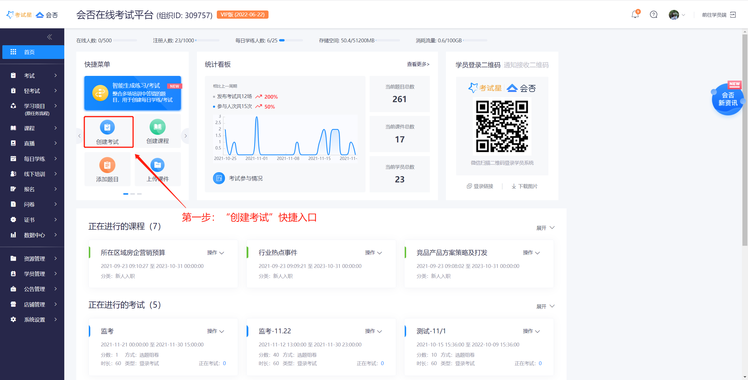Open 操作 dropdown on 行业热点事件 card
Screen dimensions: 748x380
point(373,253)
